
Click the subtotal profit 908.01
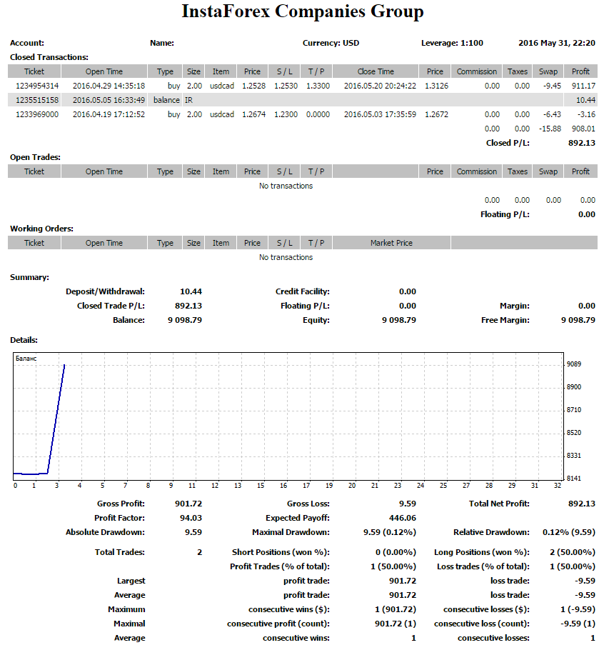(x=583, y=129)
